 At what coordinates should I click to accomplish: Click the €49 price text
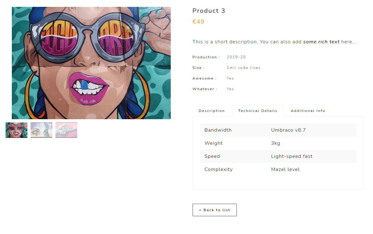point(198,22)
